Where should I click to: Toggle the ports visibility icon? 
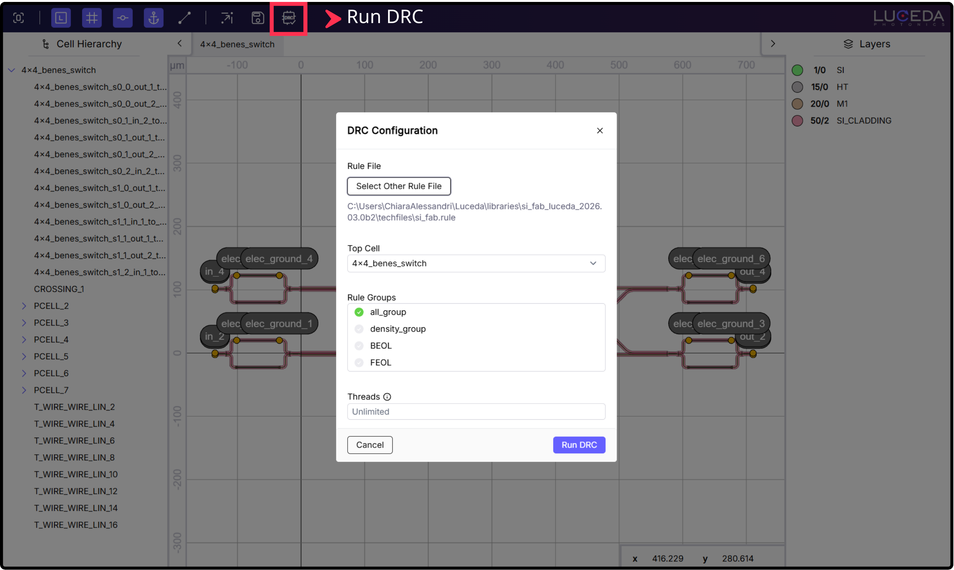(x=123, y=18)
